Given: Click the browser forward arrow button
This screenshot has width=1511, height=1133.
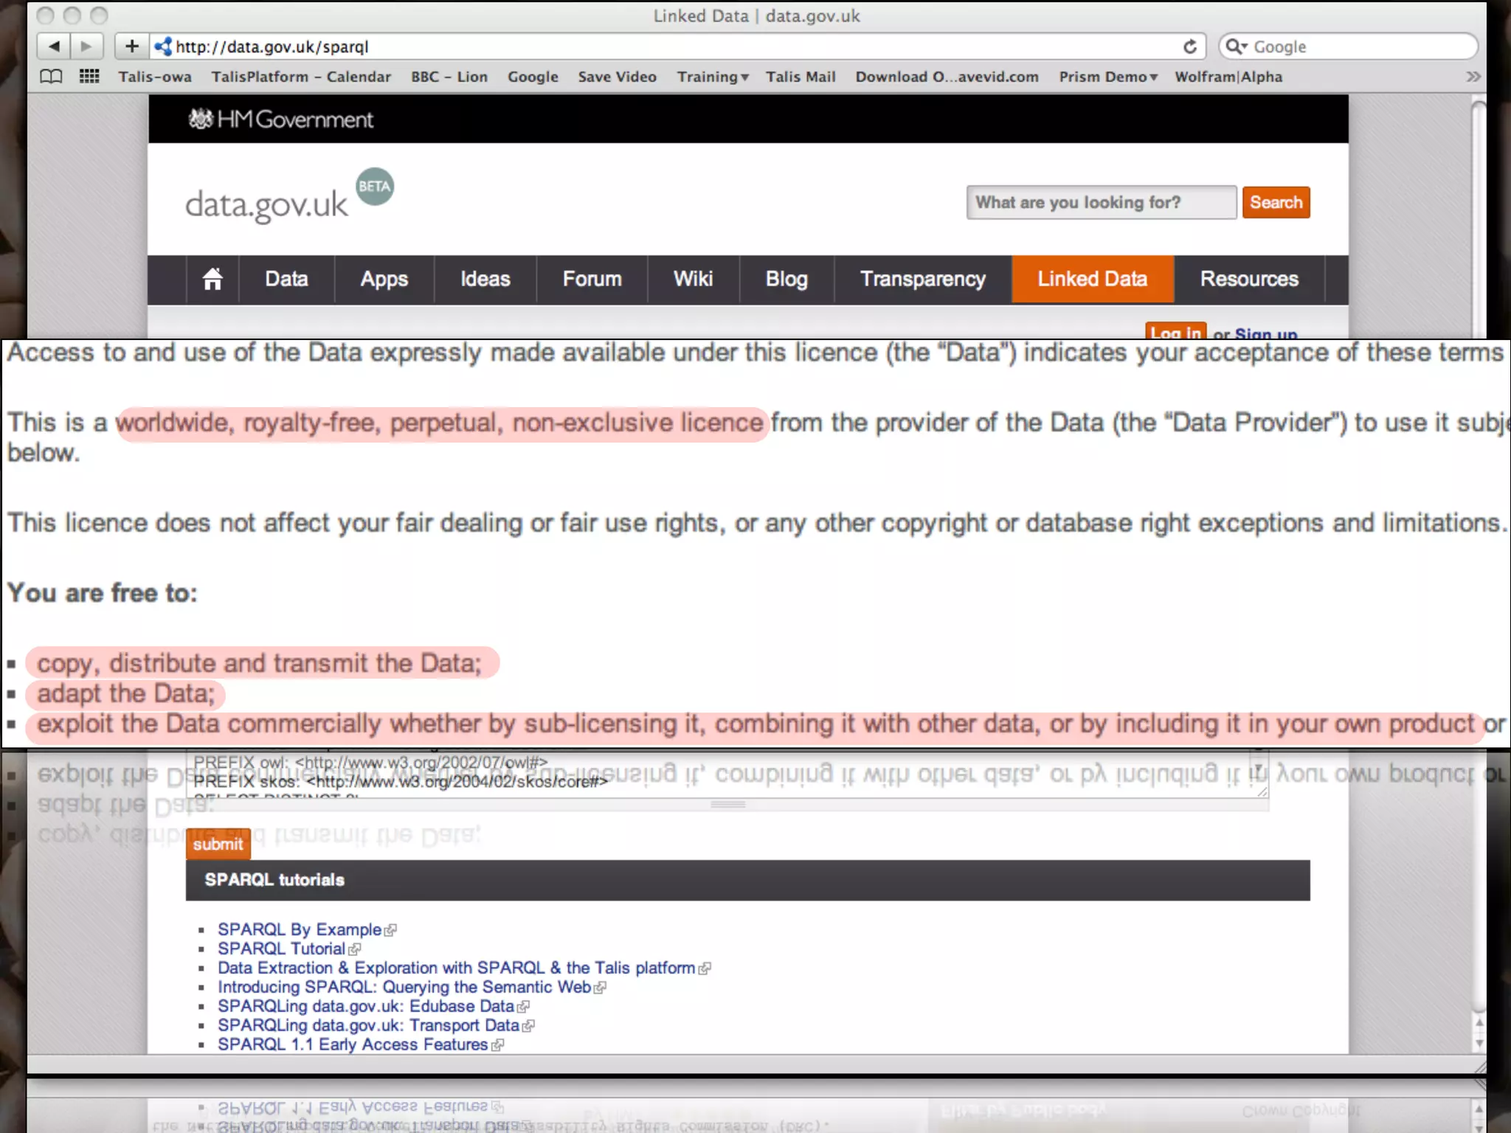Looking at the screenshot, I should point(86,46).
